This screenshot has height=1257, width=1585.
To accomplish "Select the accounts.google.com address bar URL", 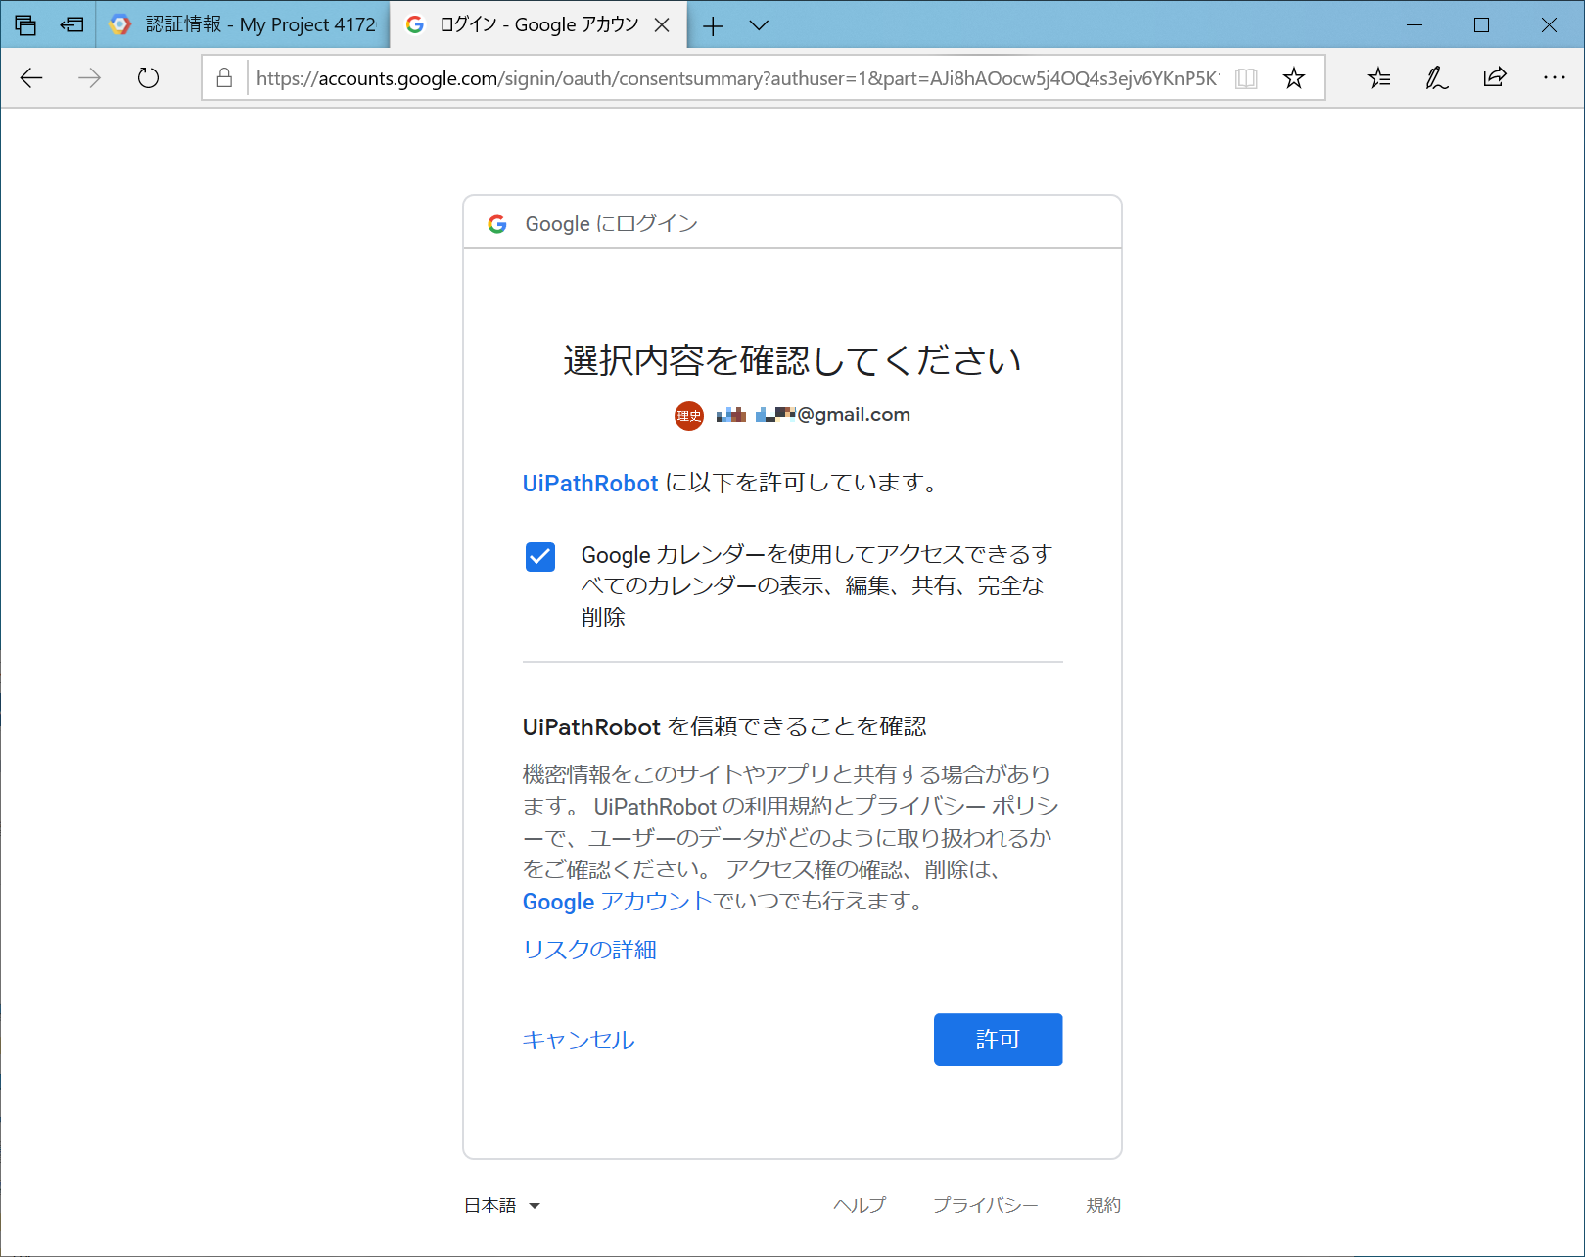I will tap(737, 78).
